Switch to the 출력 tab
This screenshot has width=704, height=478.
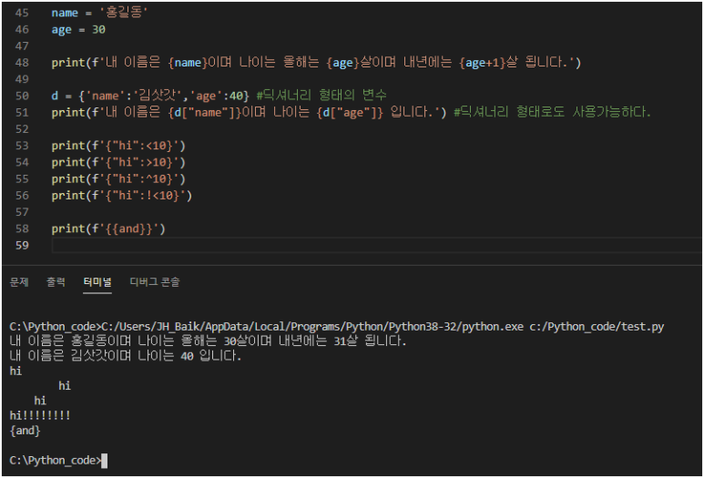point(56,282)
